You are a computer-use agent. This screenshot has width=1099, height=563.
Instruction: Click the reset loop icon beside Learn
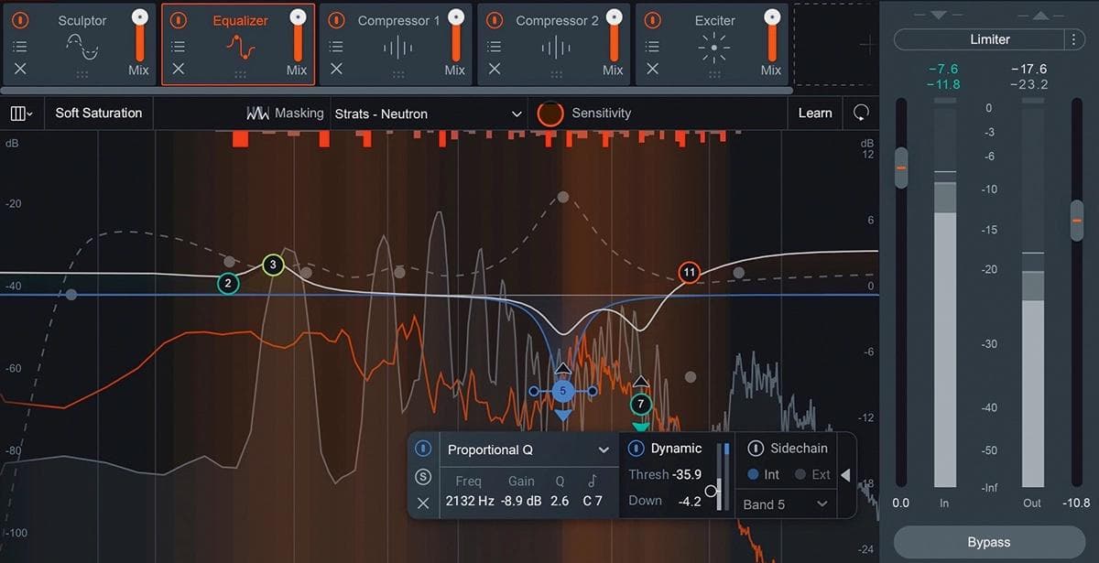click(x=860, y=114)
